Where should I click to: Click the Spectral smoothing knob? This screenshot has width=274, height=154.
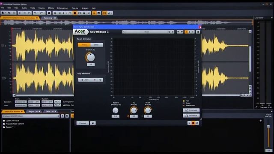click(115, 110)
